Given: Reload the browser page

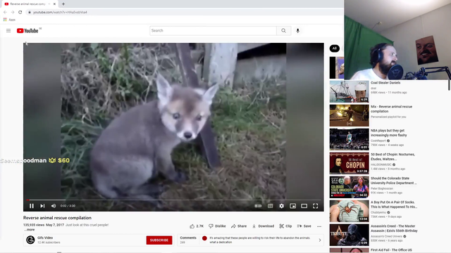Looking at the screenshot, I should [x=20, y=13].
